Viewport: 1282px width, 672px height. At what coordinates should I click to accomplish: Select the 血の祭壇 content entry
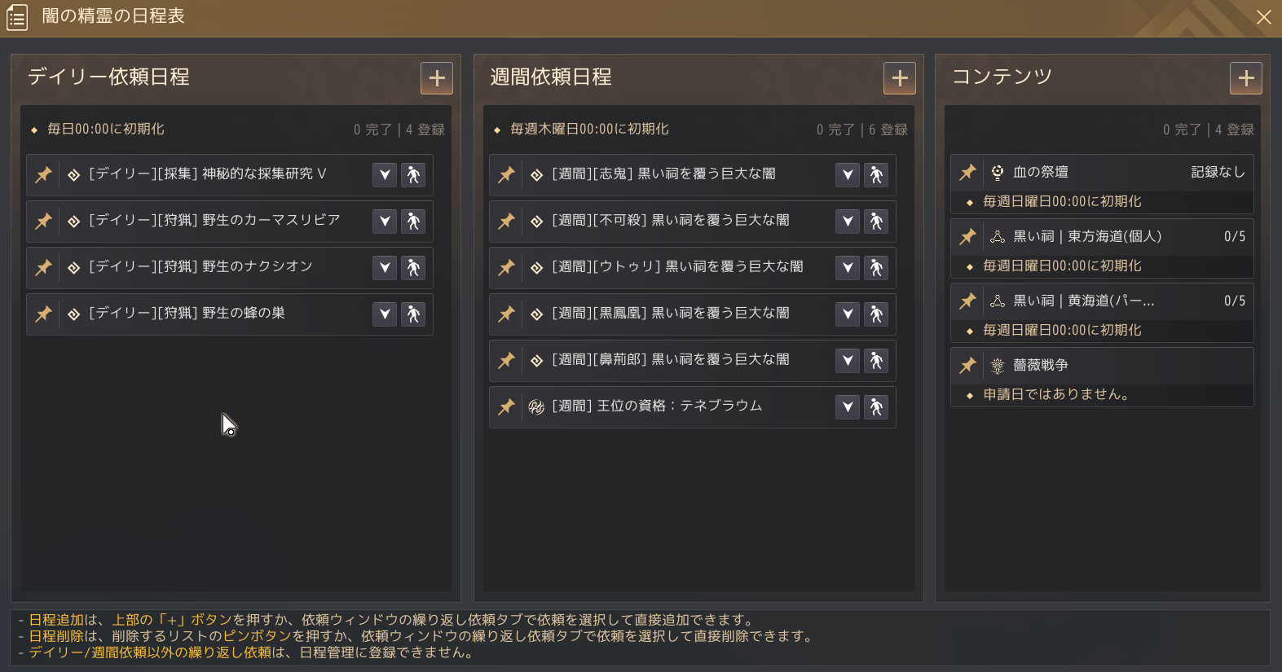click(x=1102, y=173)
